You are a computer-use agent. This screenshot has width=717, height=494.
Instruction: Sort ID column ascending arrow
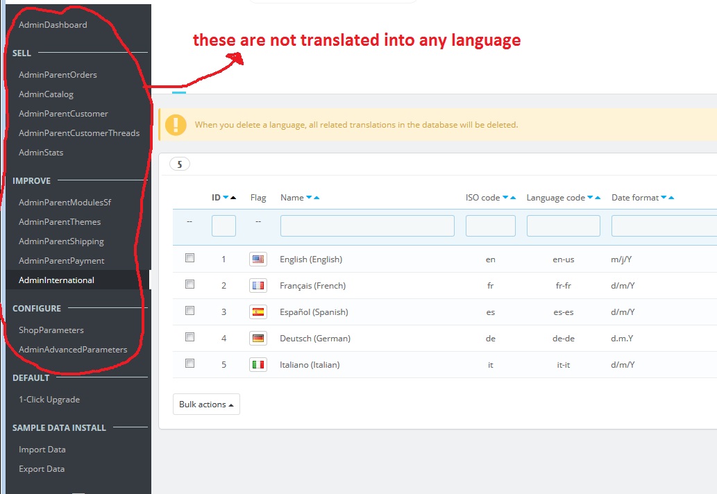pos(233,198)
